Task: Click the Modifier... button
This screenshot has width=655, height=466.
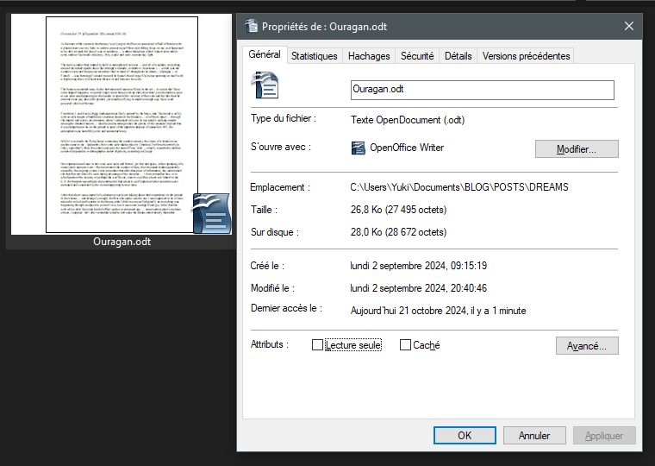Action: click(577, 149)
